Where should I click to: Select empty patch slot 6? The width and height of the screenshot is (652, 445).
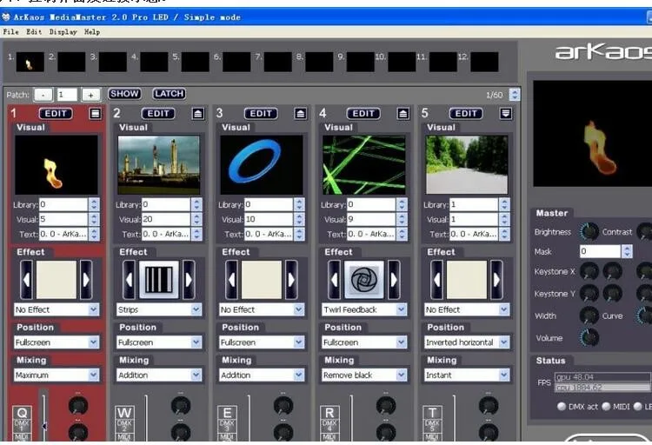pos(236,62)
